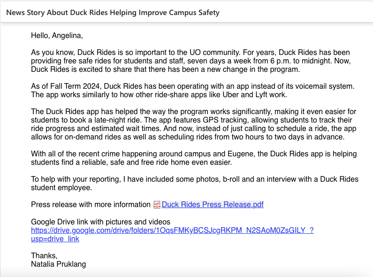Click the word "Thanks," in the sign-off

tap(44, 256)
